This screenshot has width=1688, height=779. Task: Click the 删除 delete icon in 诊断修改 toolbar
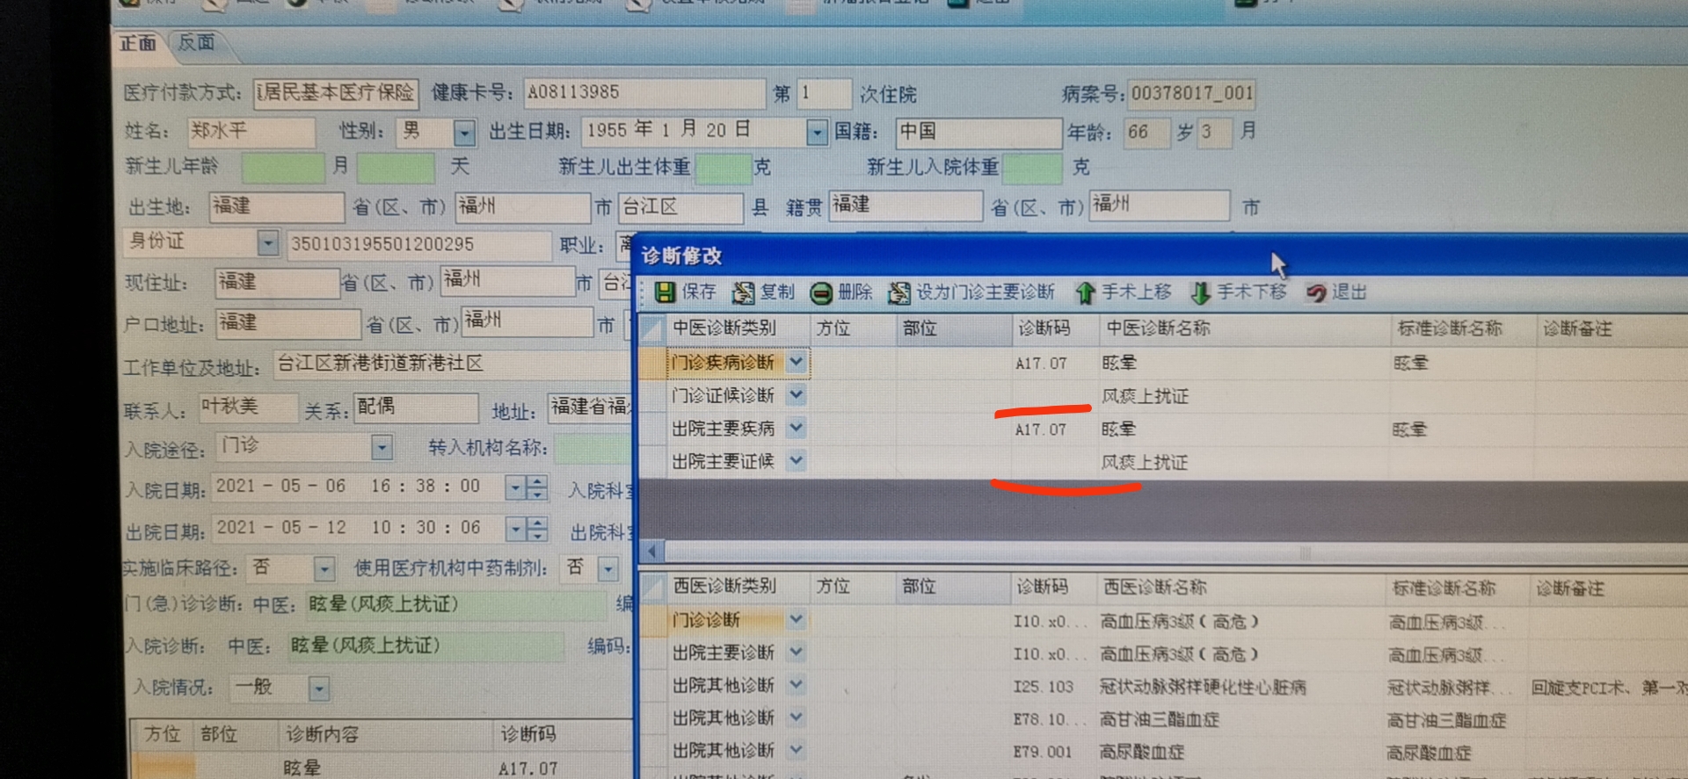pos(821,293)
